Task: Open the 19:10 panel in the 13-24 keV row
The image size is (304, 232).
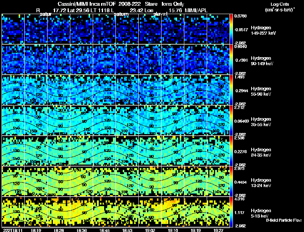Action: pyautogui.click(x=173, y=181)
